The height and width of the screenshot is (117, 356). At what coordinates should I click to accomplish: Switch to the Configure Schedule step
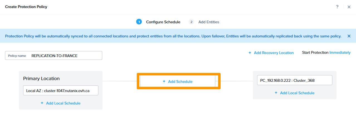click(163, 22)
